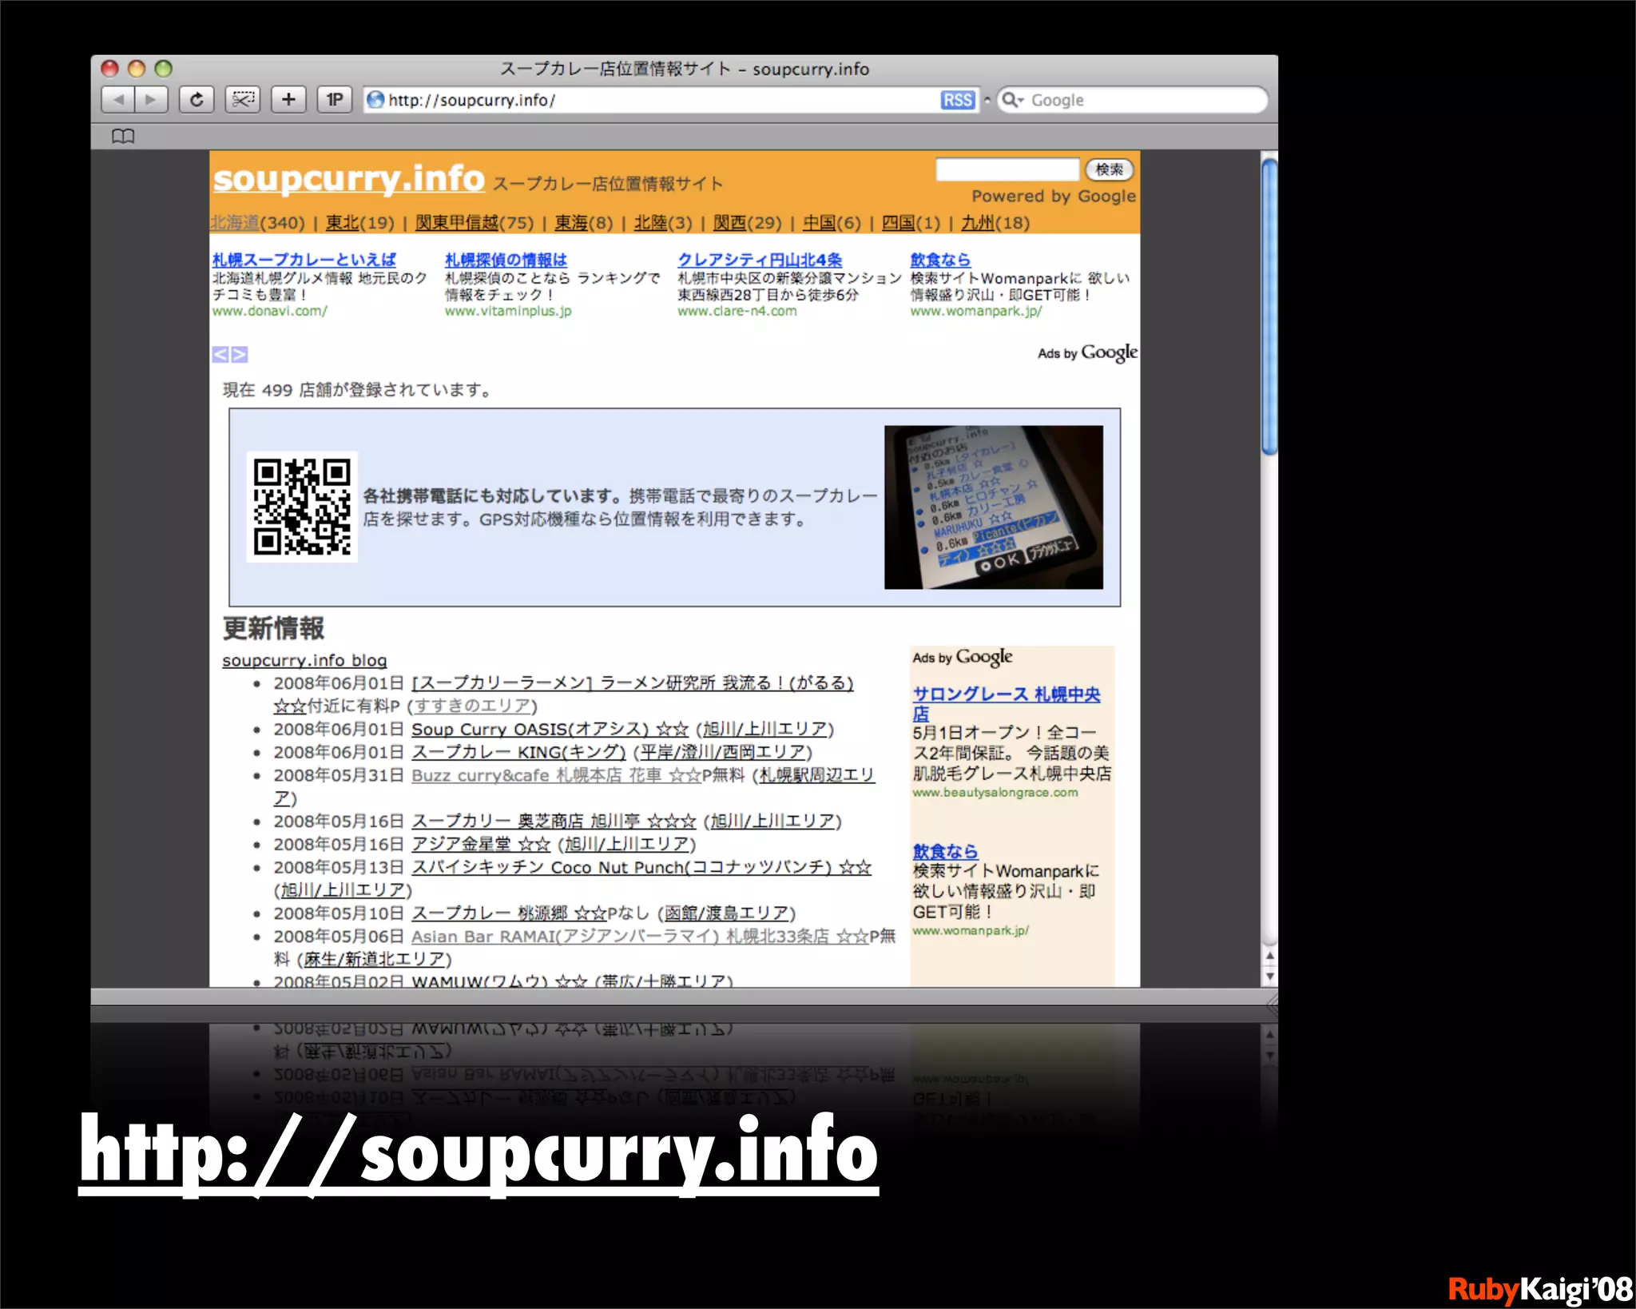Click the RSS badge in address bar
This screenshot has height=1309, width=1636.
pos(957,100)
